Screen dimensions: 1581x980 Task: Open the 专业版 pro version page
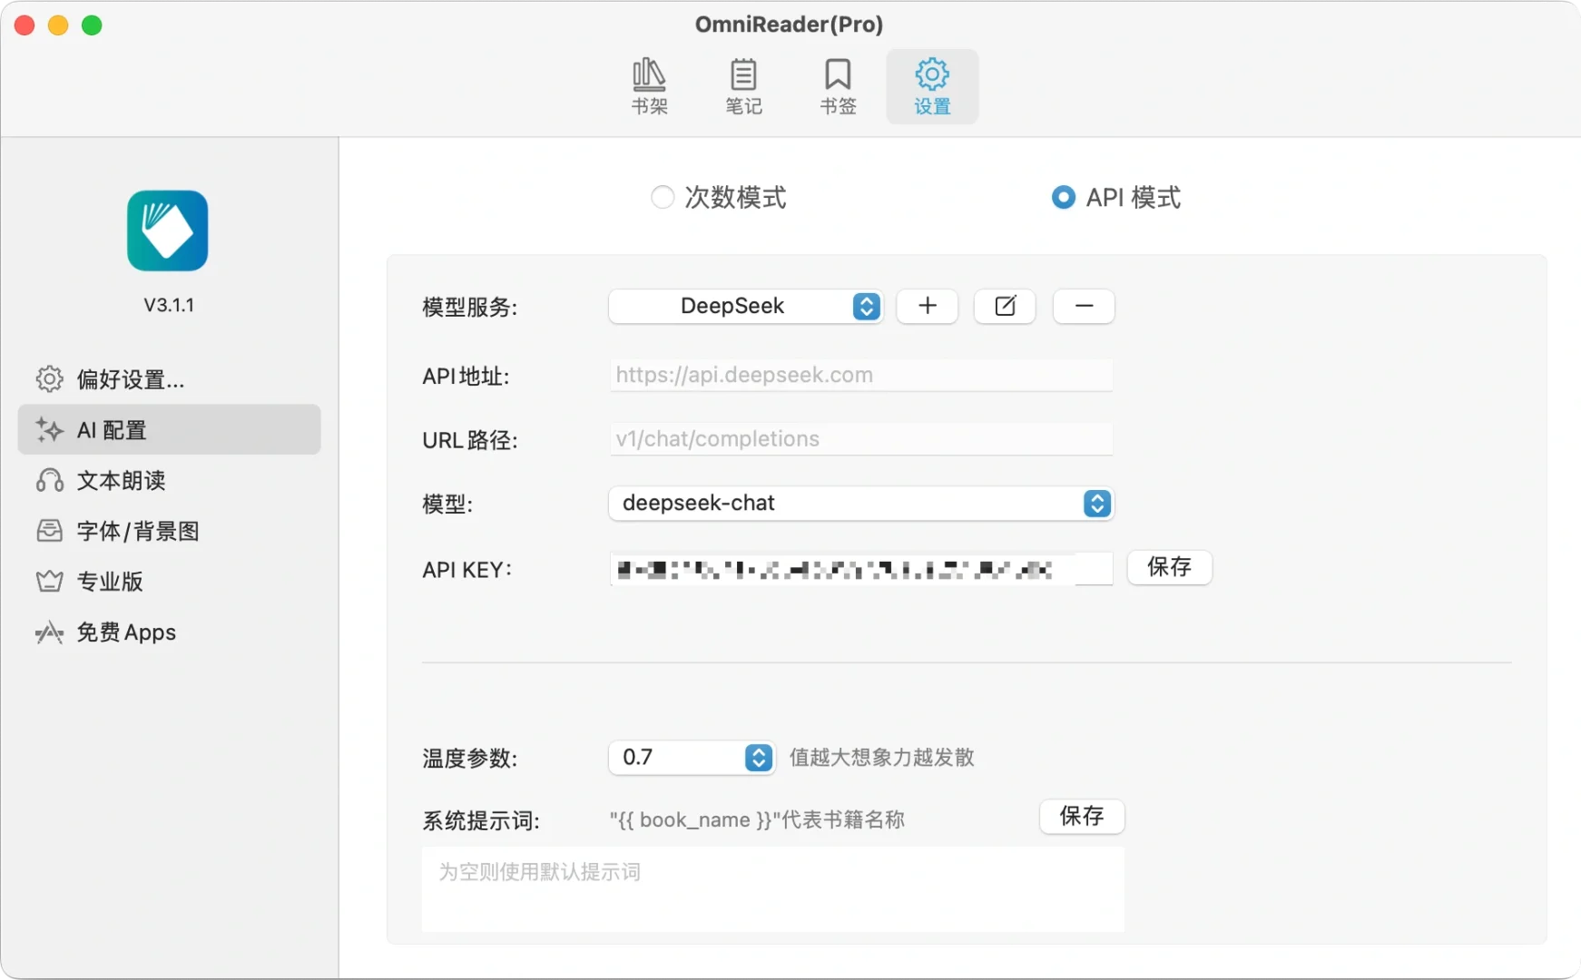click(x=169, y=582)
